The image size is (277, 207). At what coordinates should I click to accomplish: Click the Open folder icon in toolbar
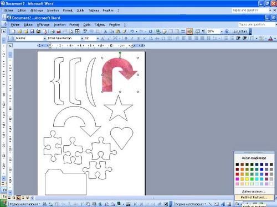[19, 31]
